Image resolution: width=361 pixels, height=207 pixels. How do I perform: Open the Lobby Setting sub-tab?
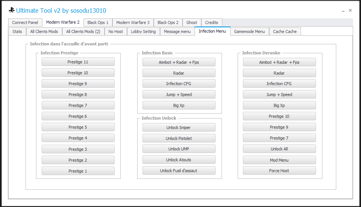143,31
